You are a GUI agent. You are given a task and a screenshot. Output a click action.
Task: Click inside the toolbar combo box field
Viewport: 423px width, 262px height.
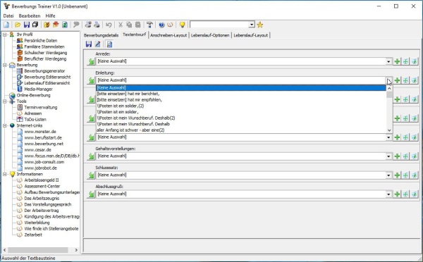(x=219, y=25)
